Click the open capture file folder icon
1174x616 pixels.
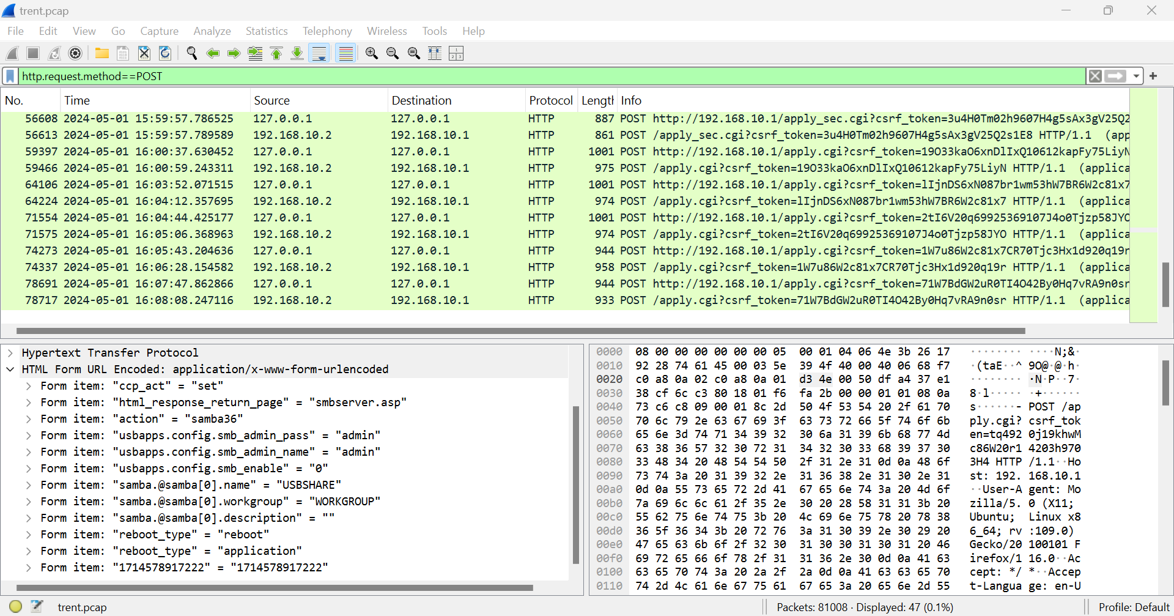pyautogui.click(x=102, y=53)
